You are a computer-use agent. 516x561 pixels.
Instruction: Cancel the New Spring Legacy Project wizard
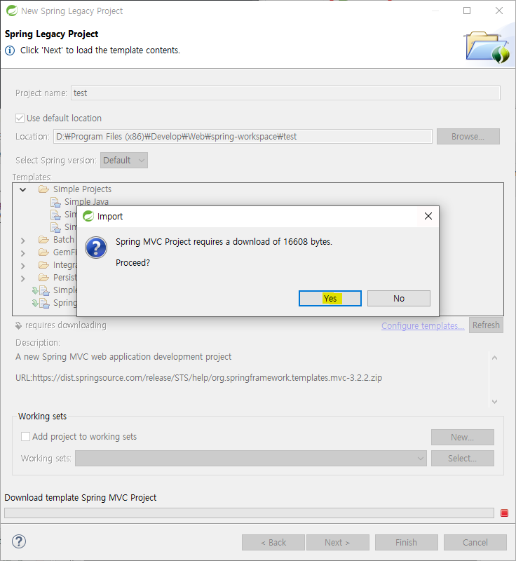(475, 542)
